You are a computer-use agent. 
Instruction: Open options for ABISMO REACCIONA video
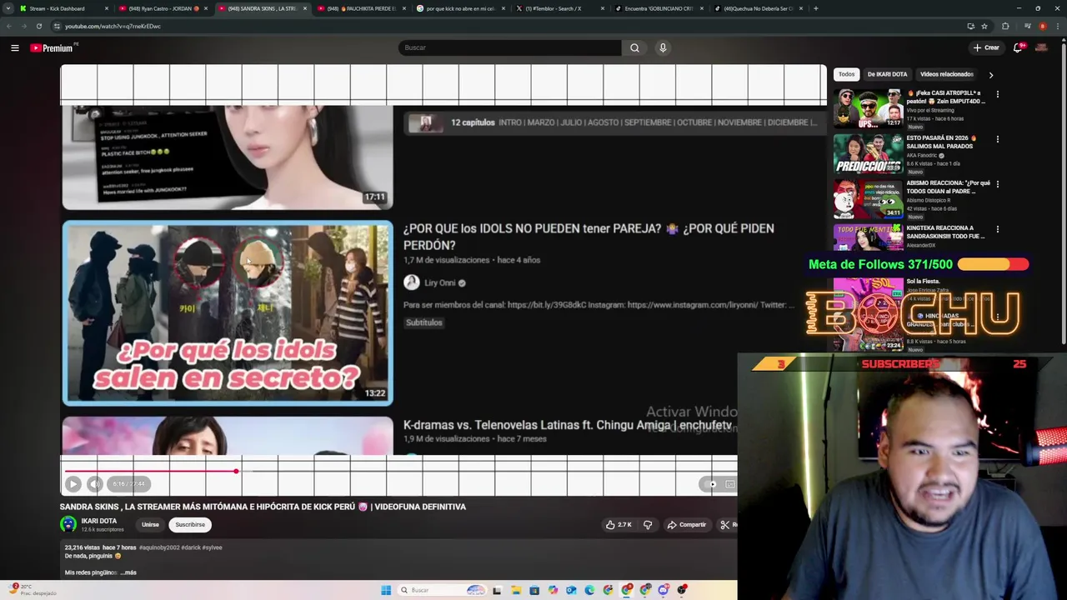[x=997, y=184]
